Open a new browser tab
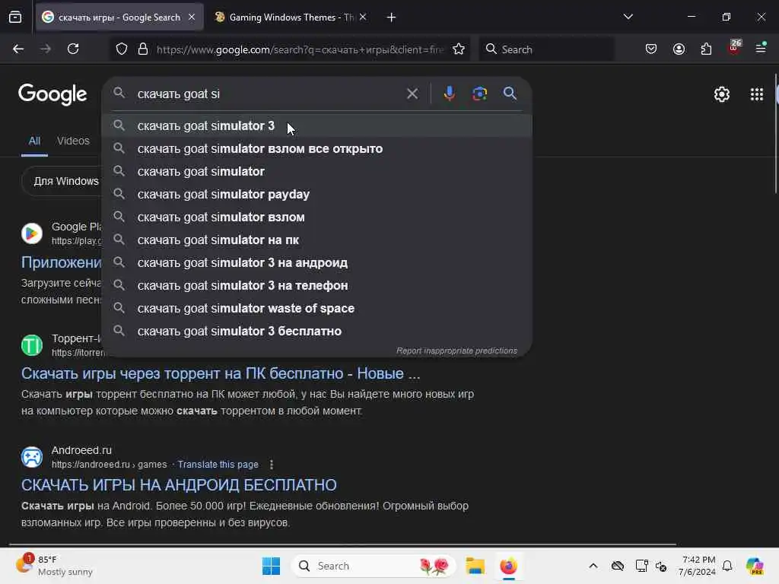Screen dimensions: 779x584 [391, 17]
